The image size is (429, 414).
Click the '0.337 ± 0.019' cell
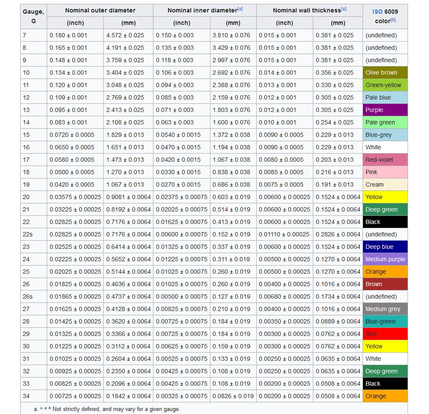coord(233,247)
